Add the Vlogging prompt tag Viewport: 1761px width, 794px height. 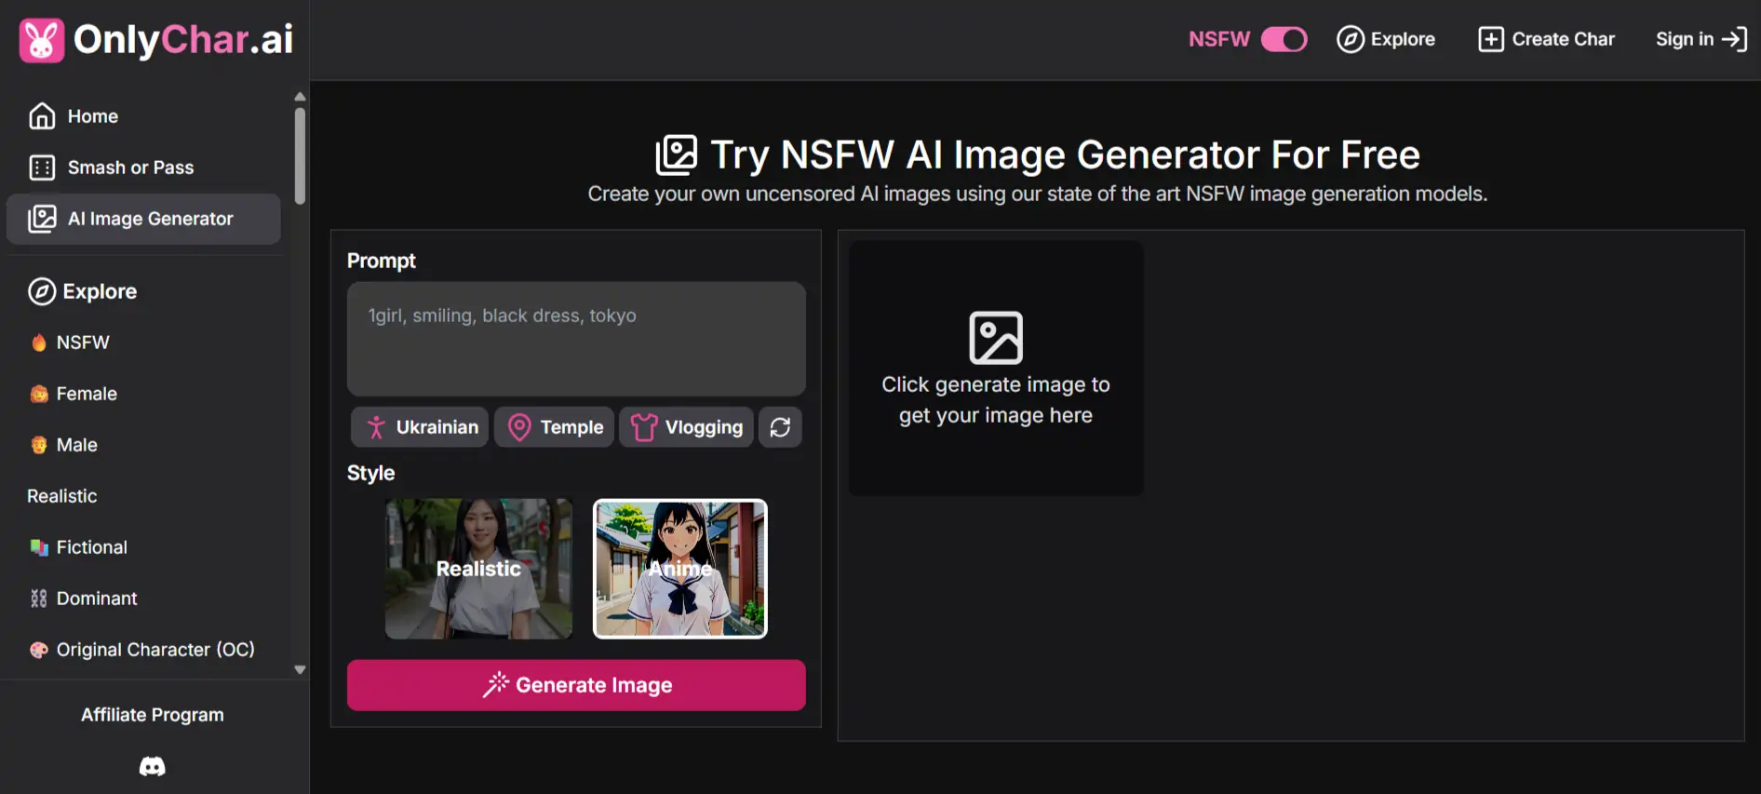click(x=687, y=427)
